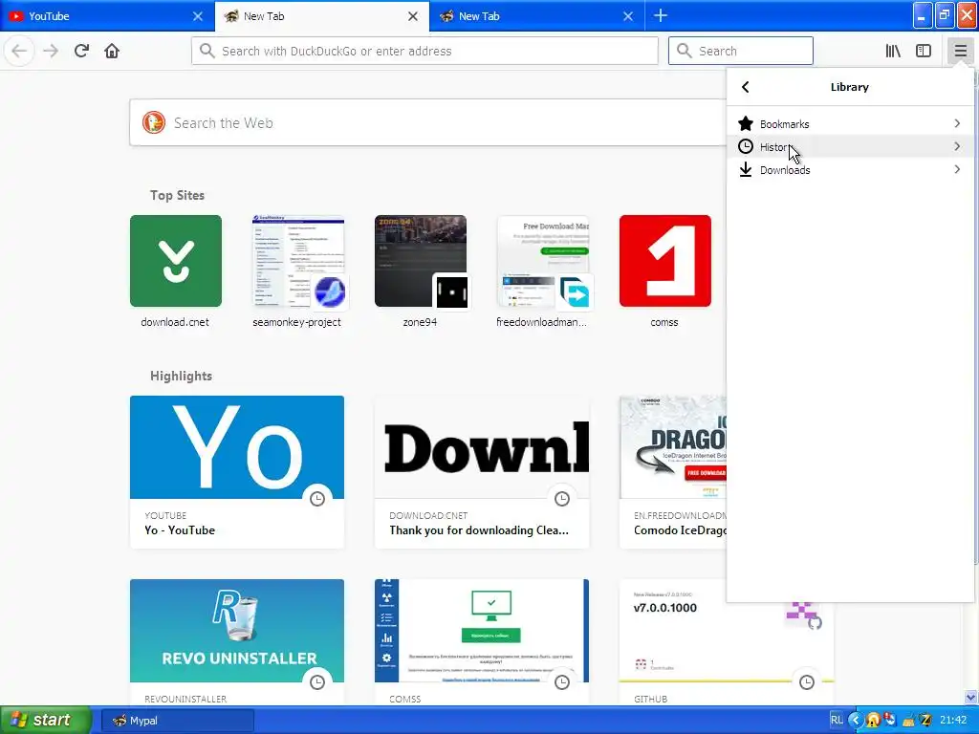Image resolution: width=979 pixels, height=734 pixels.
Task: Click history clock badge on YouTube card
Action: 317,499
